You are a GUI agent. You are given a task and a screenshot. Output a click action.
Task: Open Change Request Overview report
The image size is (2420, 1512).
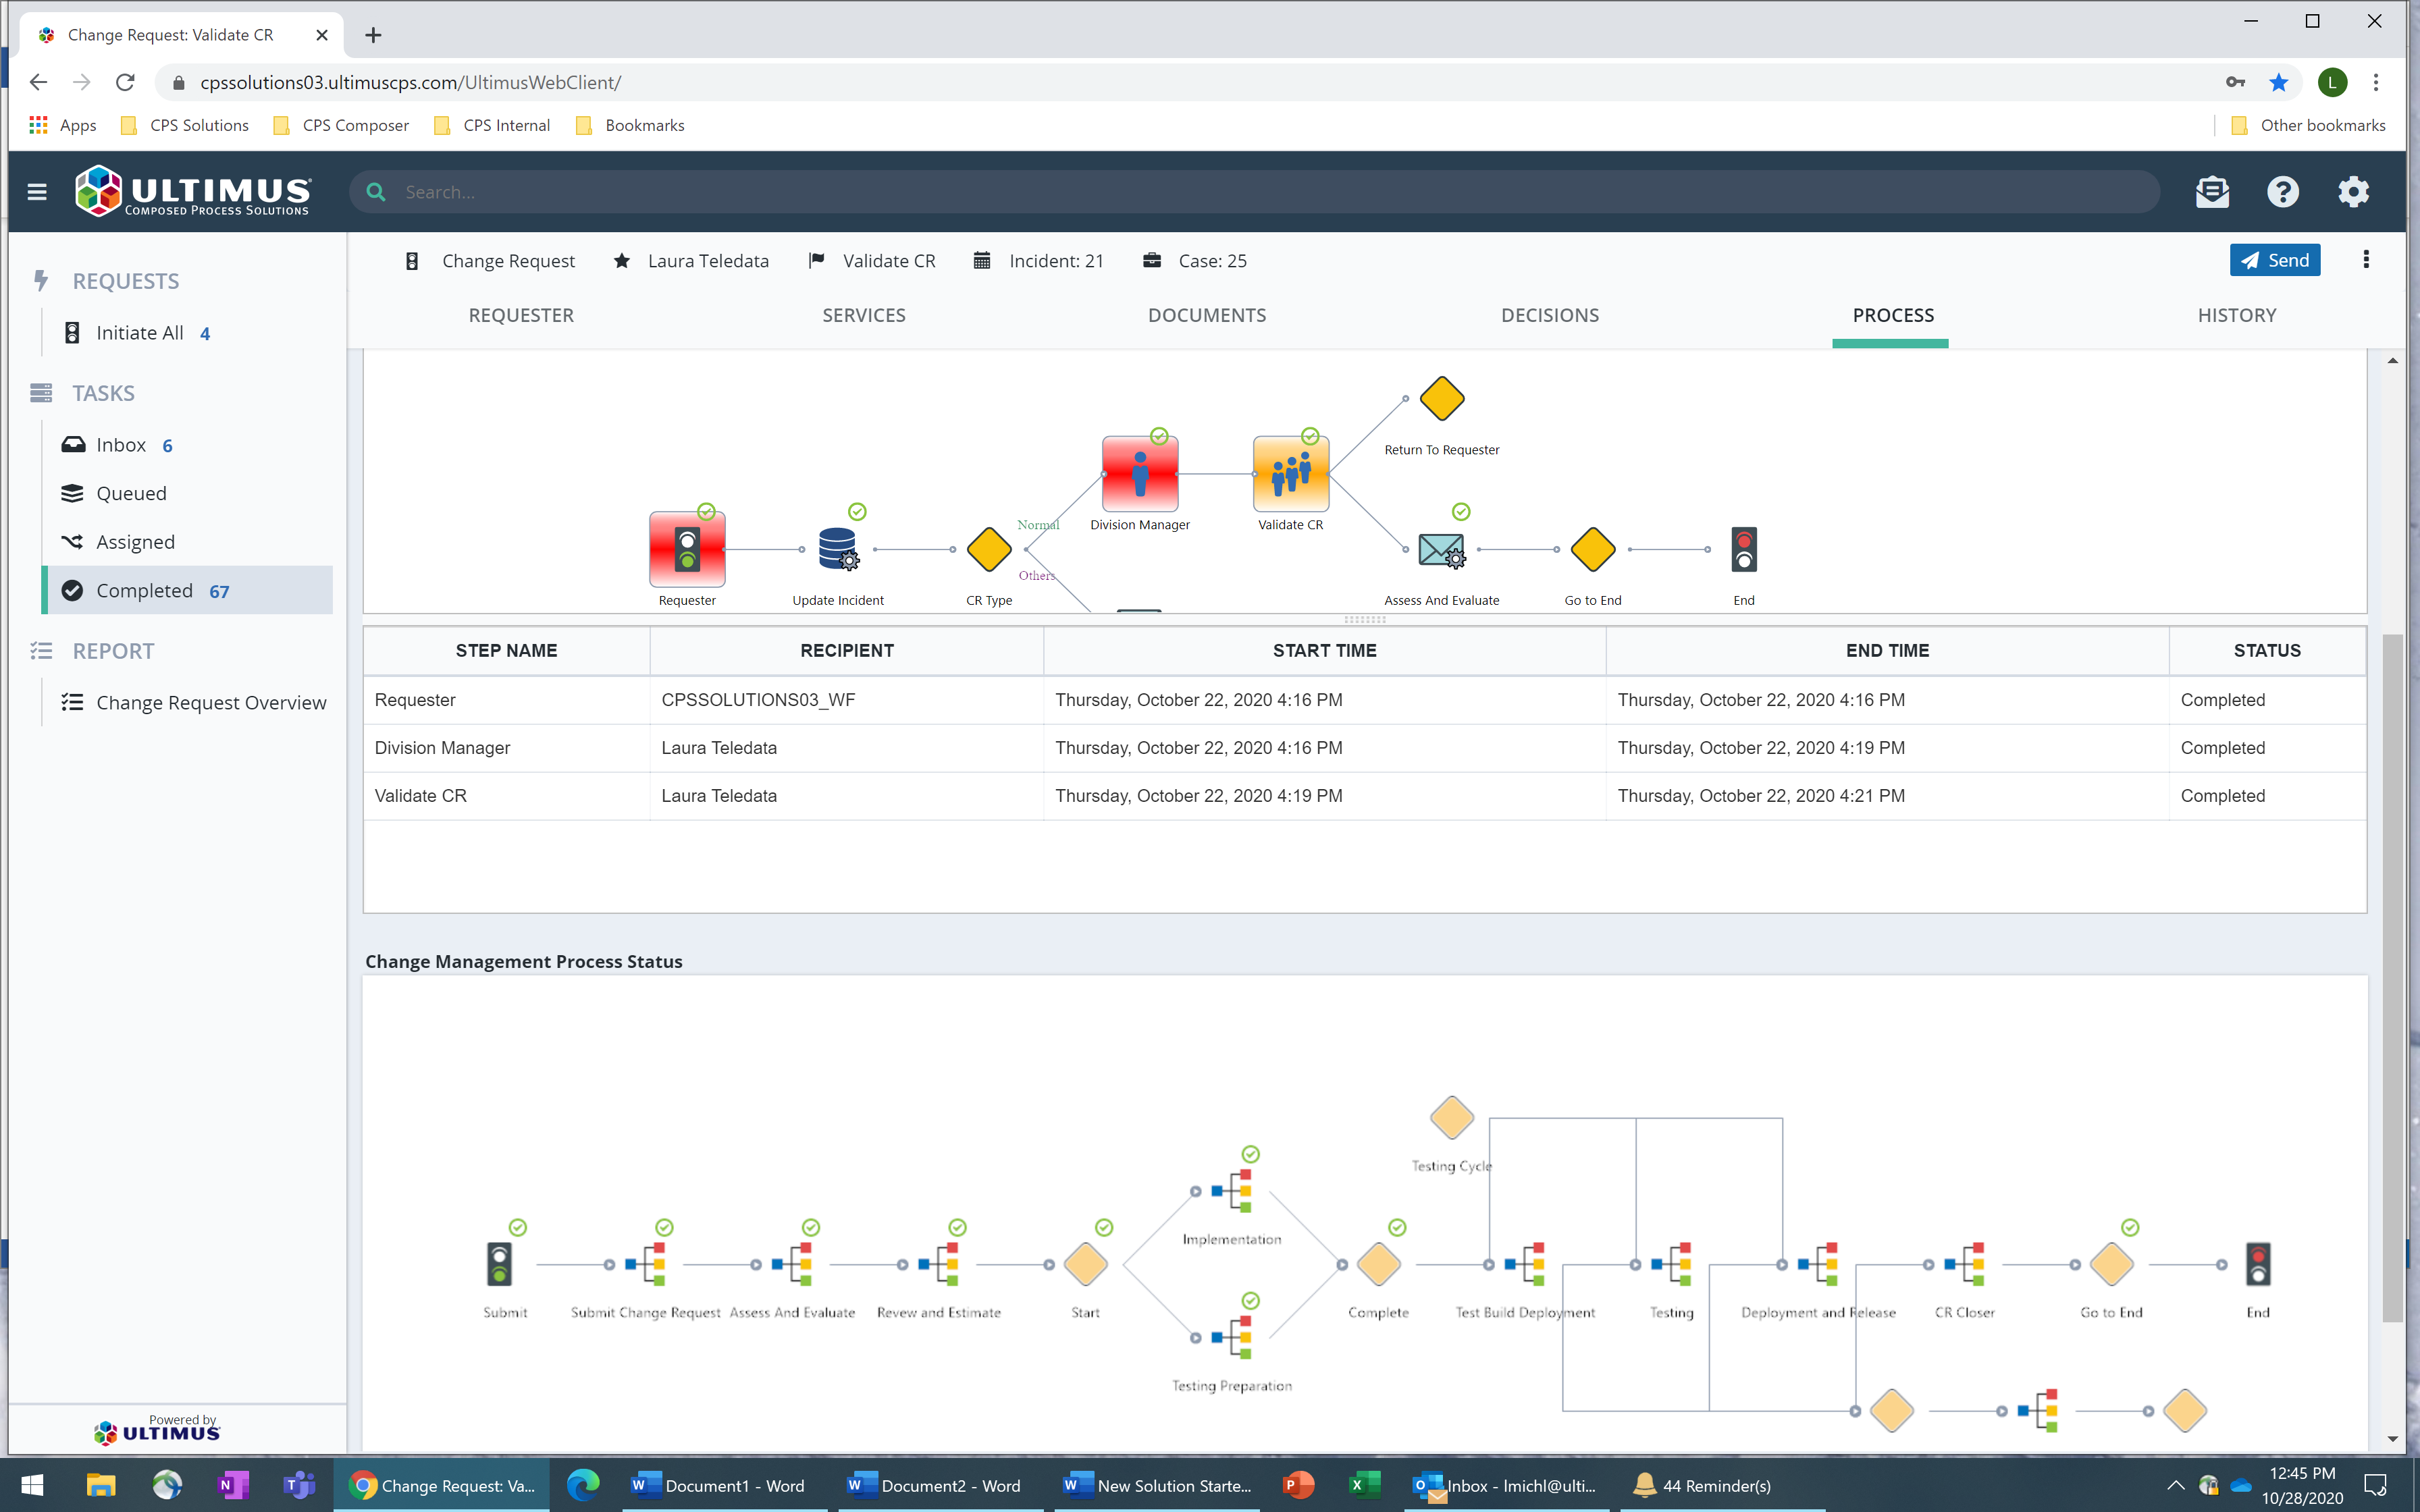[x=211, y=703]
